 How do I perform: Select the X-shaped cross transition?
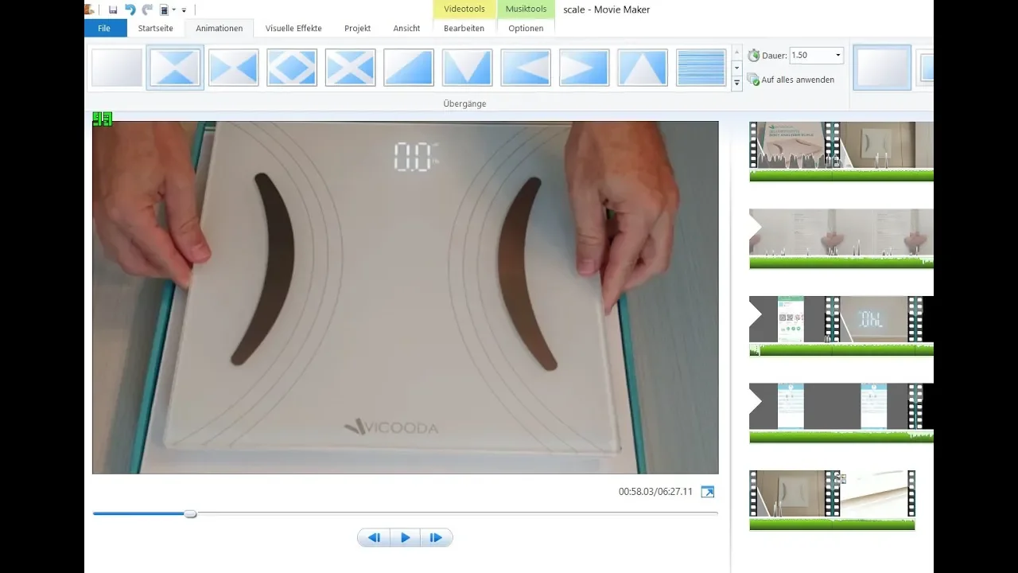351,67
